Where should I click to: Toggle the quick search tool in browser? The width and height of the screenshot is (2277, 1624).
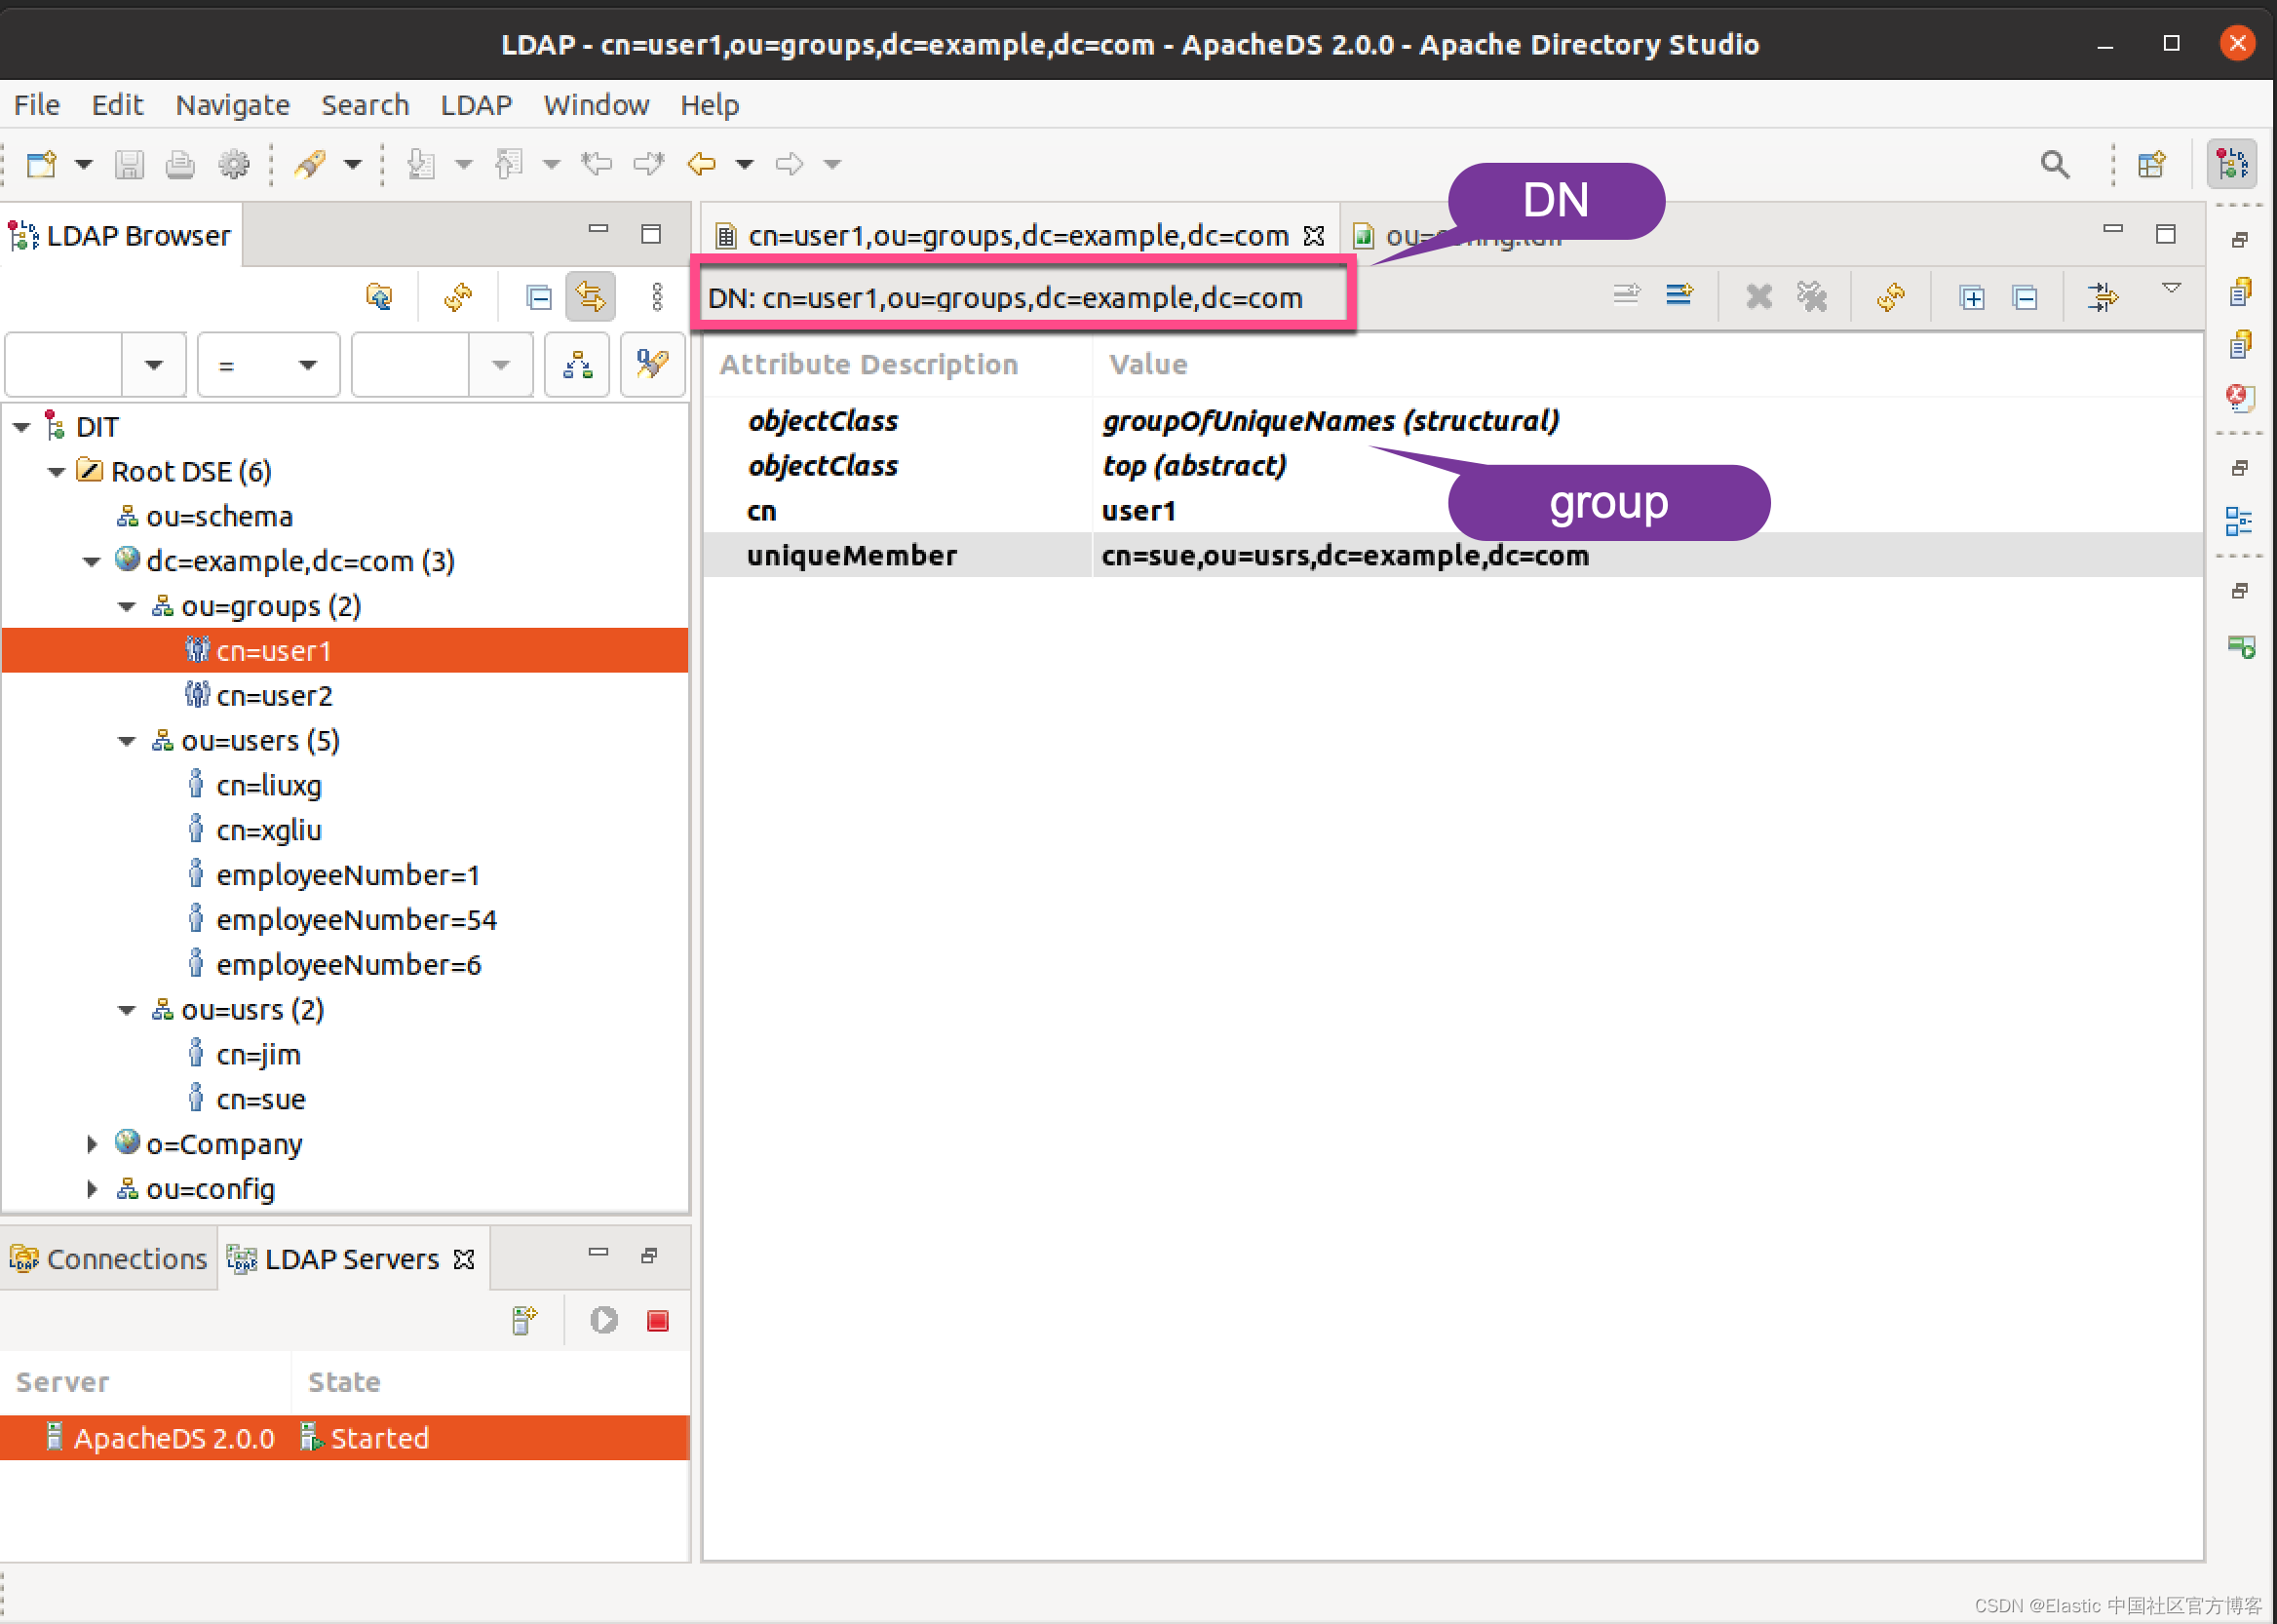tap(652, 365)
